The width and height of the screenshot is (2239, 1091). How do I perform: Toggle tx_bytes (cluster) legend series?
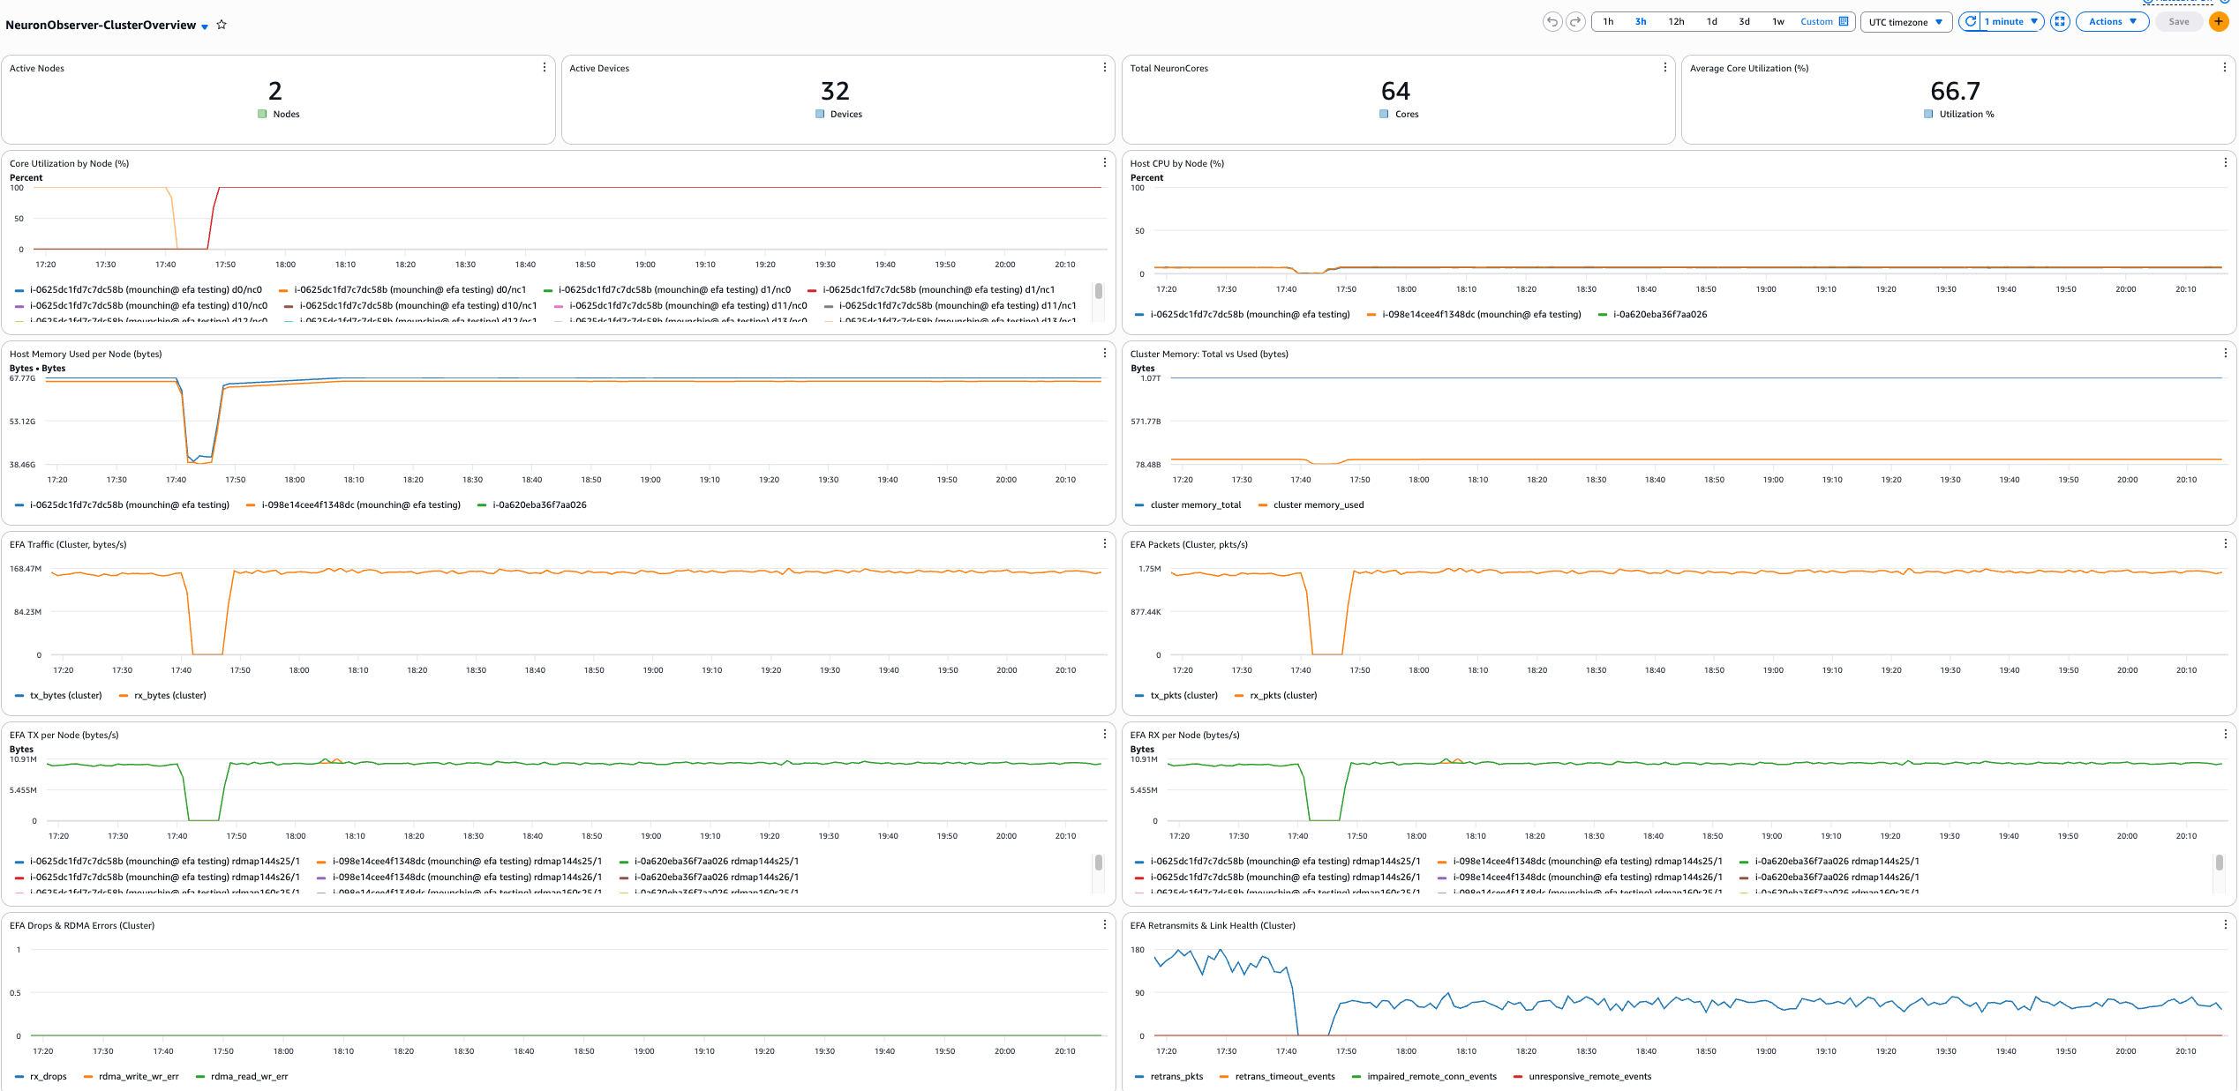click(59, 696)
